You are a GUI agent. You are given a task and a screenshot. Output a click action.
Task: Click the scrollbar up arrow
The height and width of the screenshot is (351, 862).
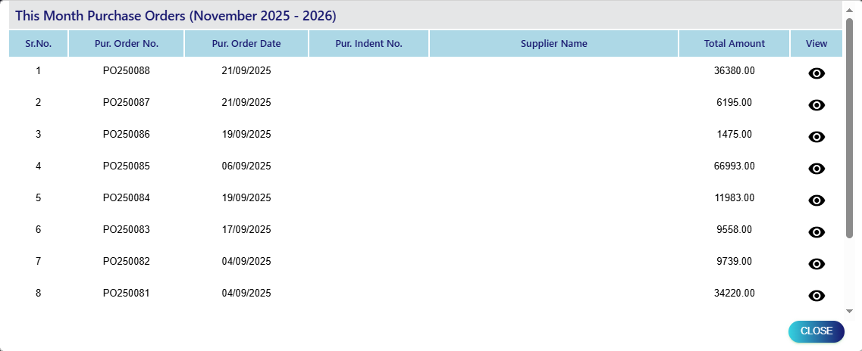coord(849,11)
